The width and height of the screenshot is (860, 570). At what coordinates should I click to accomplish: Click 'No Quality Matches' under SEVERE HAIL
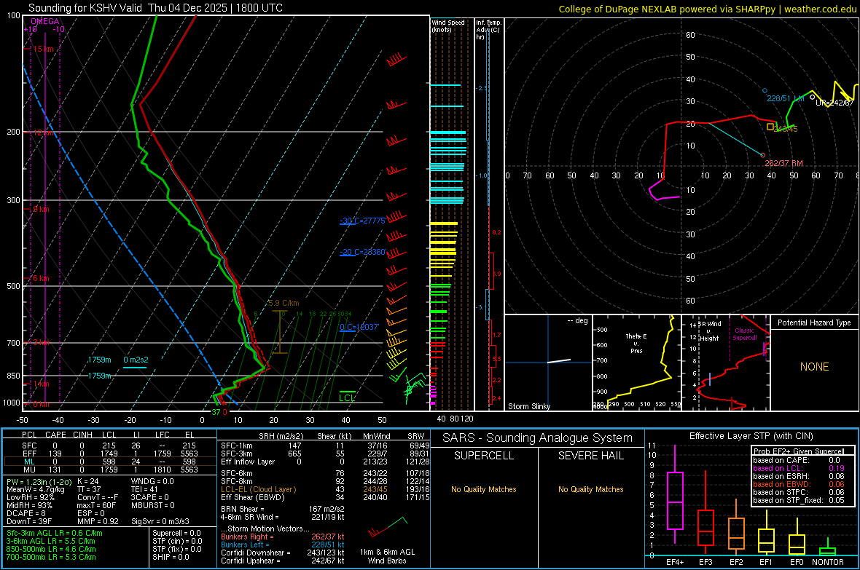click(590, 489)
